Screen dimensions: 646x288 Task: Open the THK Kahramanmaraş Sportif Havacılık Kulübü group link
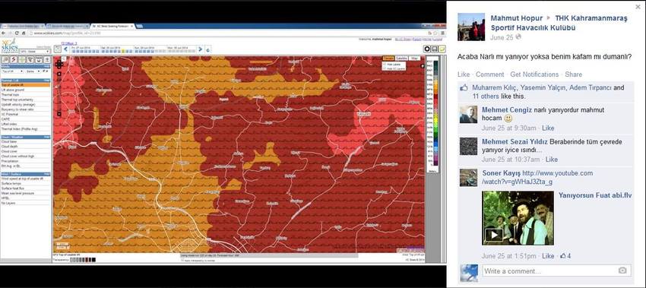pos(559,23)
